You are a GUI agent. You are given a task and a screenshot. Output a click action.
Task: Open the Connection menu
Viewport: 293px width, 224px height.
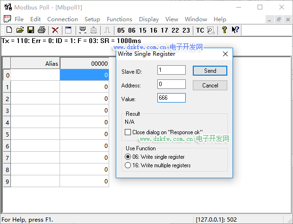[x=62, y=19]
